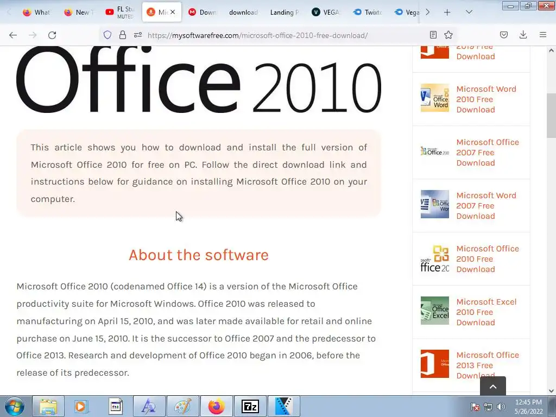
Task: Open Windows Explorer from the taskbar
Action: tap(48, 406)
